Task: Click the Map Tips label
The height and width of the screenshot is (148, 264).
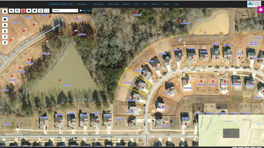Action: point(87,11)
